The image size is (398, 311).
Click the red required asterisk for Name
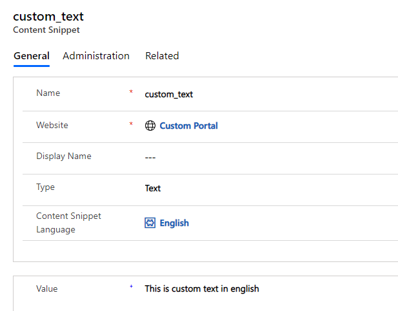[131, 93]
